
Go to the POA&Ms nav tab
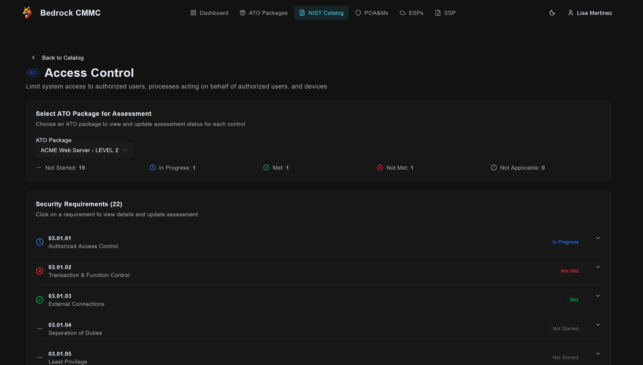tap(371, 13)
